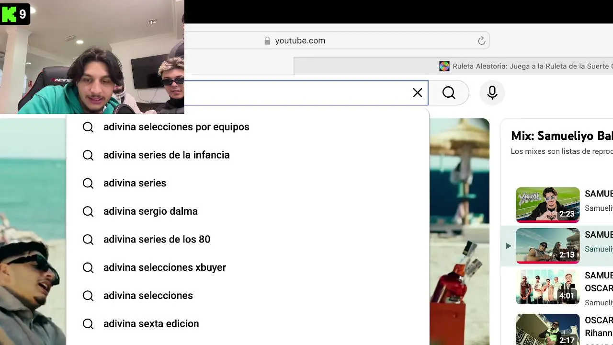Click the Kick logo on the webcam overlay
Viewport: 613px width, 345px height.
(x=9, y=14)
